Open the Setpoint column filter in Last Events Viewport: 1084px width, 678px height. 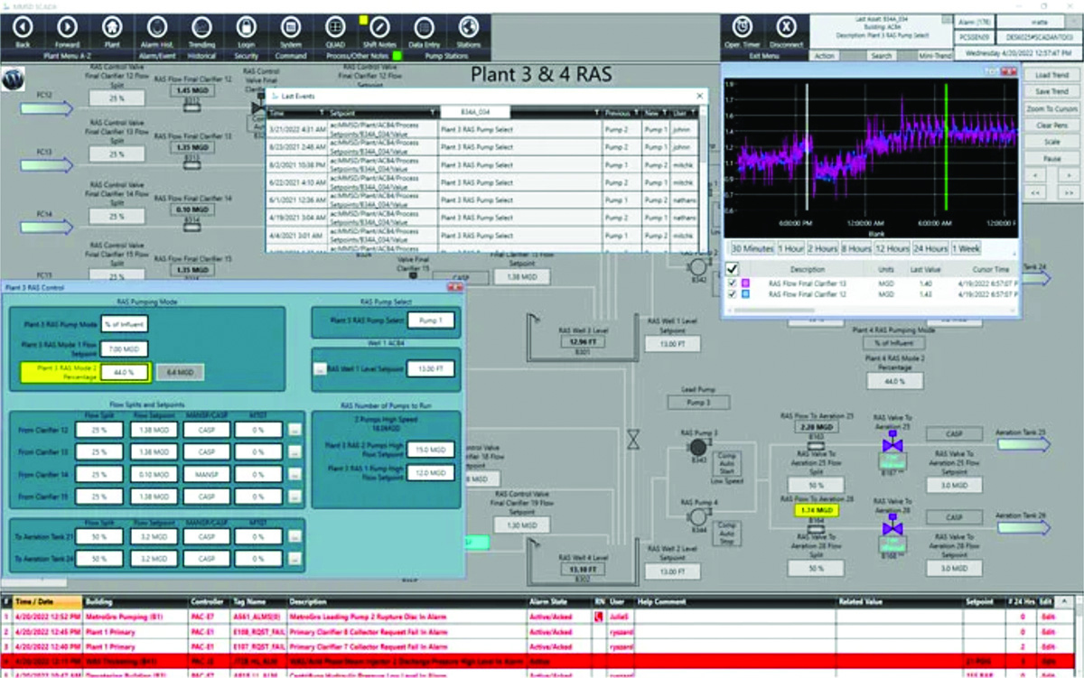click(434, 112)
